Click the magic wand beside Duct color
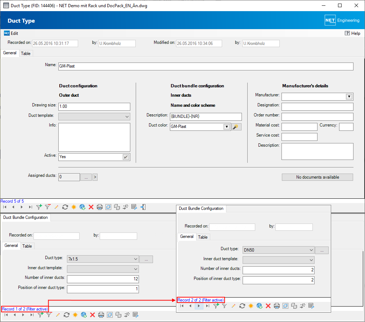This screenshot has width=365, height=322. point(236,126)
